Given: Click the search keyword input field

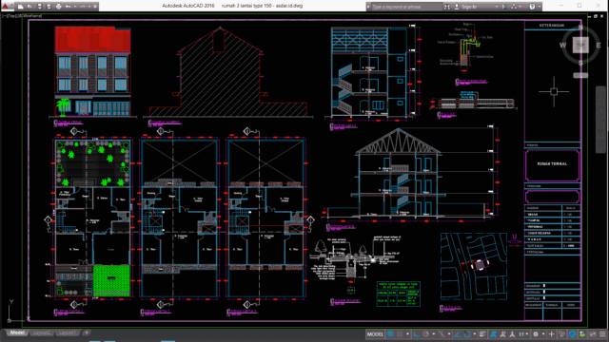Looking at the screenshot, I should (406, 7).
